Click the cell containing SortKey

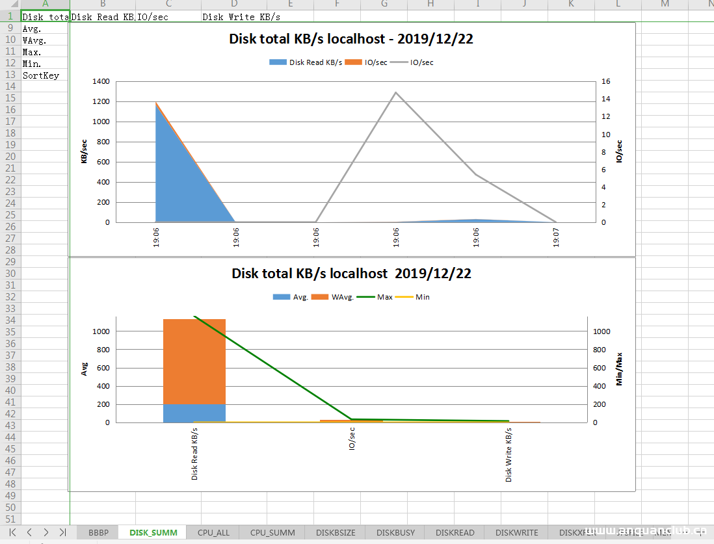click(40, 75)
